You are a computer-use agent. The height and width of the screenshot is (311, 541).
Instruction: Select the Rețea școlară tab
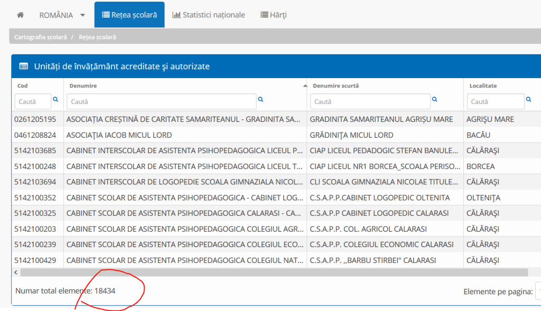coord(129,15)
